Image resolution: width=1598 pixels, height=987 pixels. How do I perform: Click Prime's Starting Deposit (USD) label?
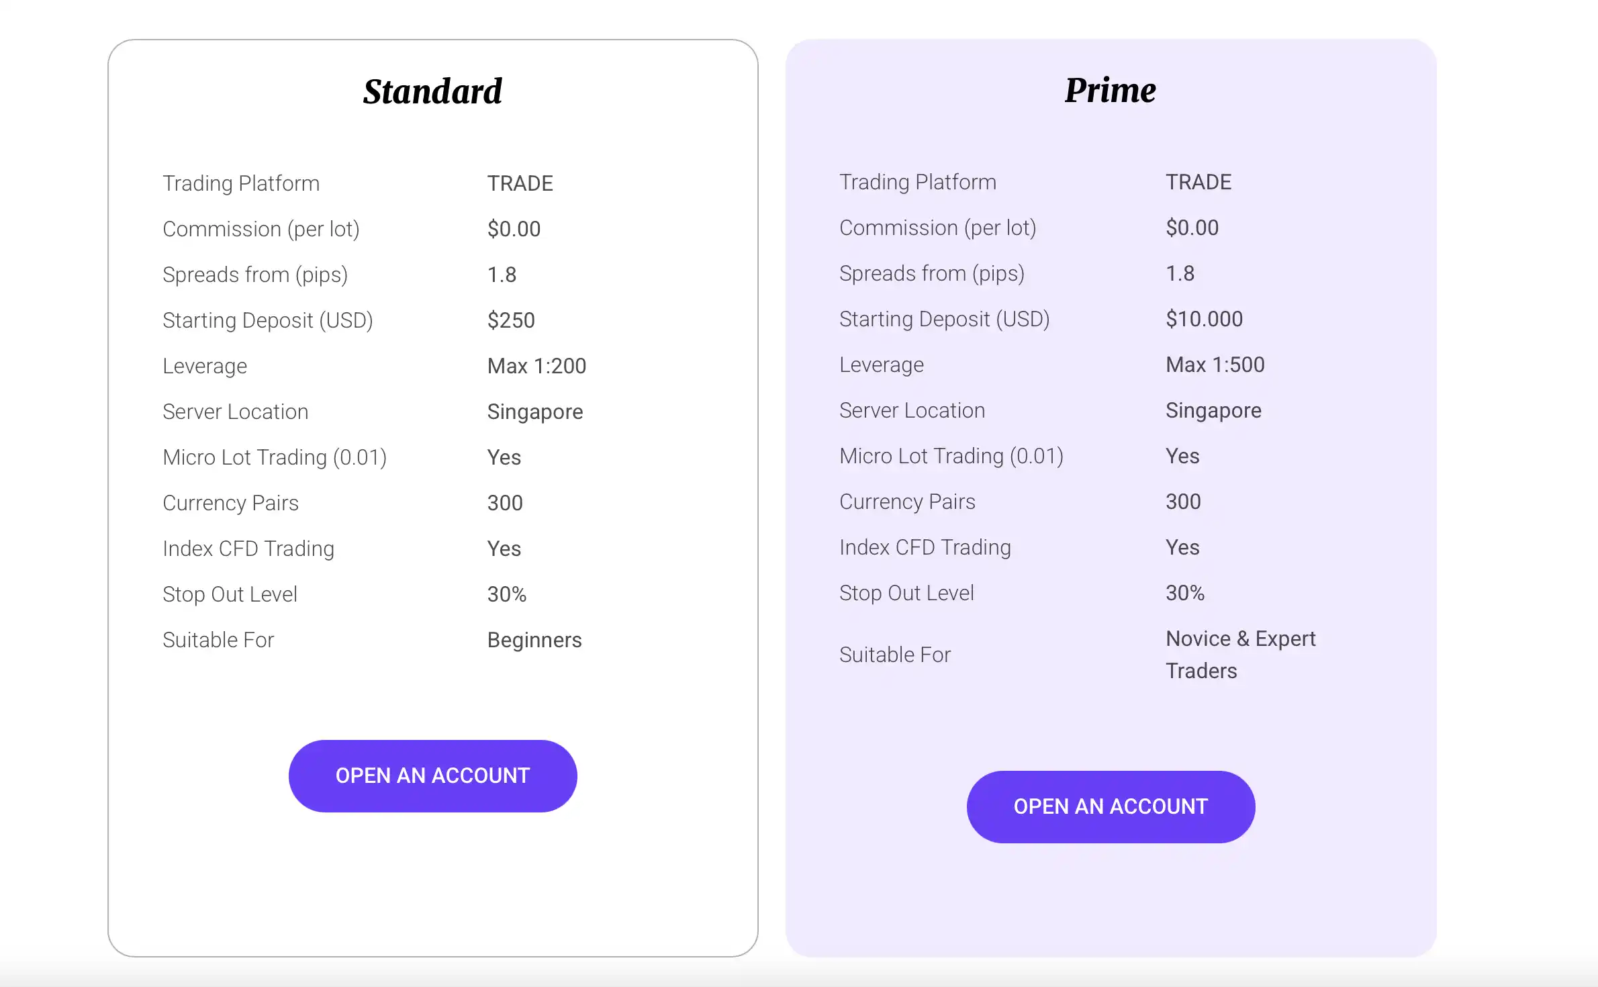[x=944, y=319]
